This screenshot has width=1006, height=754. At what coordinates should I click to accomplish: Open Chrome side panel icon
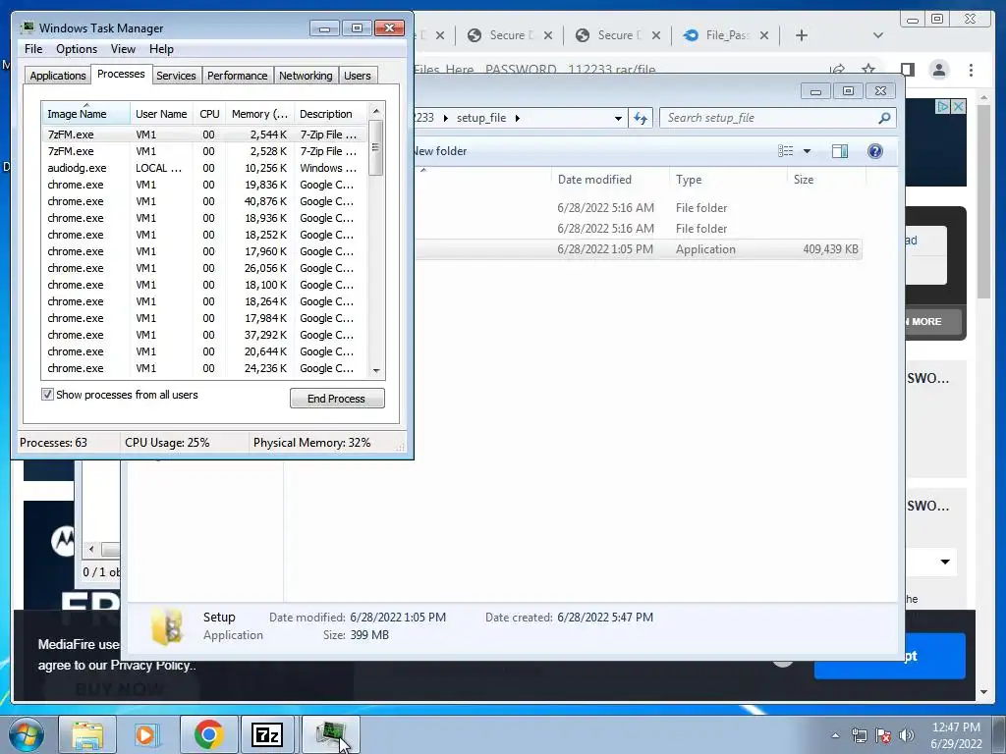click(x=907, y=70)
